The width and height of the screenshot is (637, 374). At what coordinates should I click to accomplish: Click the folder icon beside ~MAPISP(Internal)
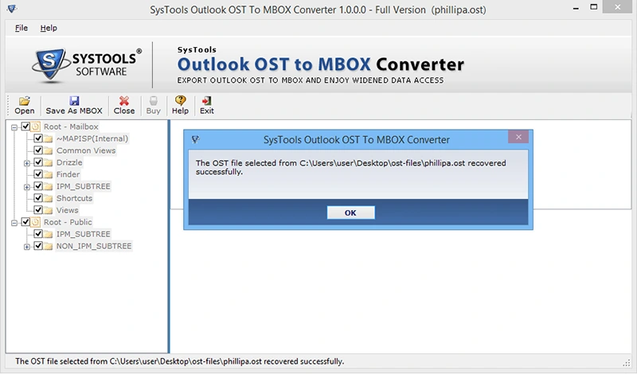tap(49, 139)
